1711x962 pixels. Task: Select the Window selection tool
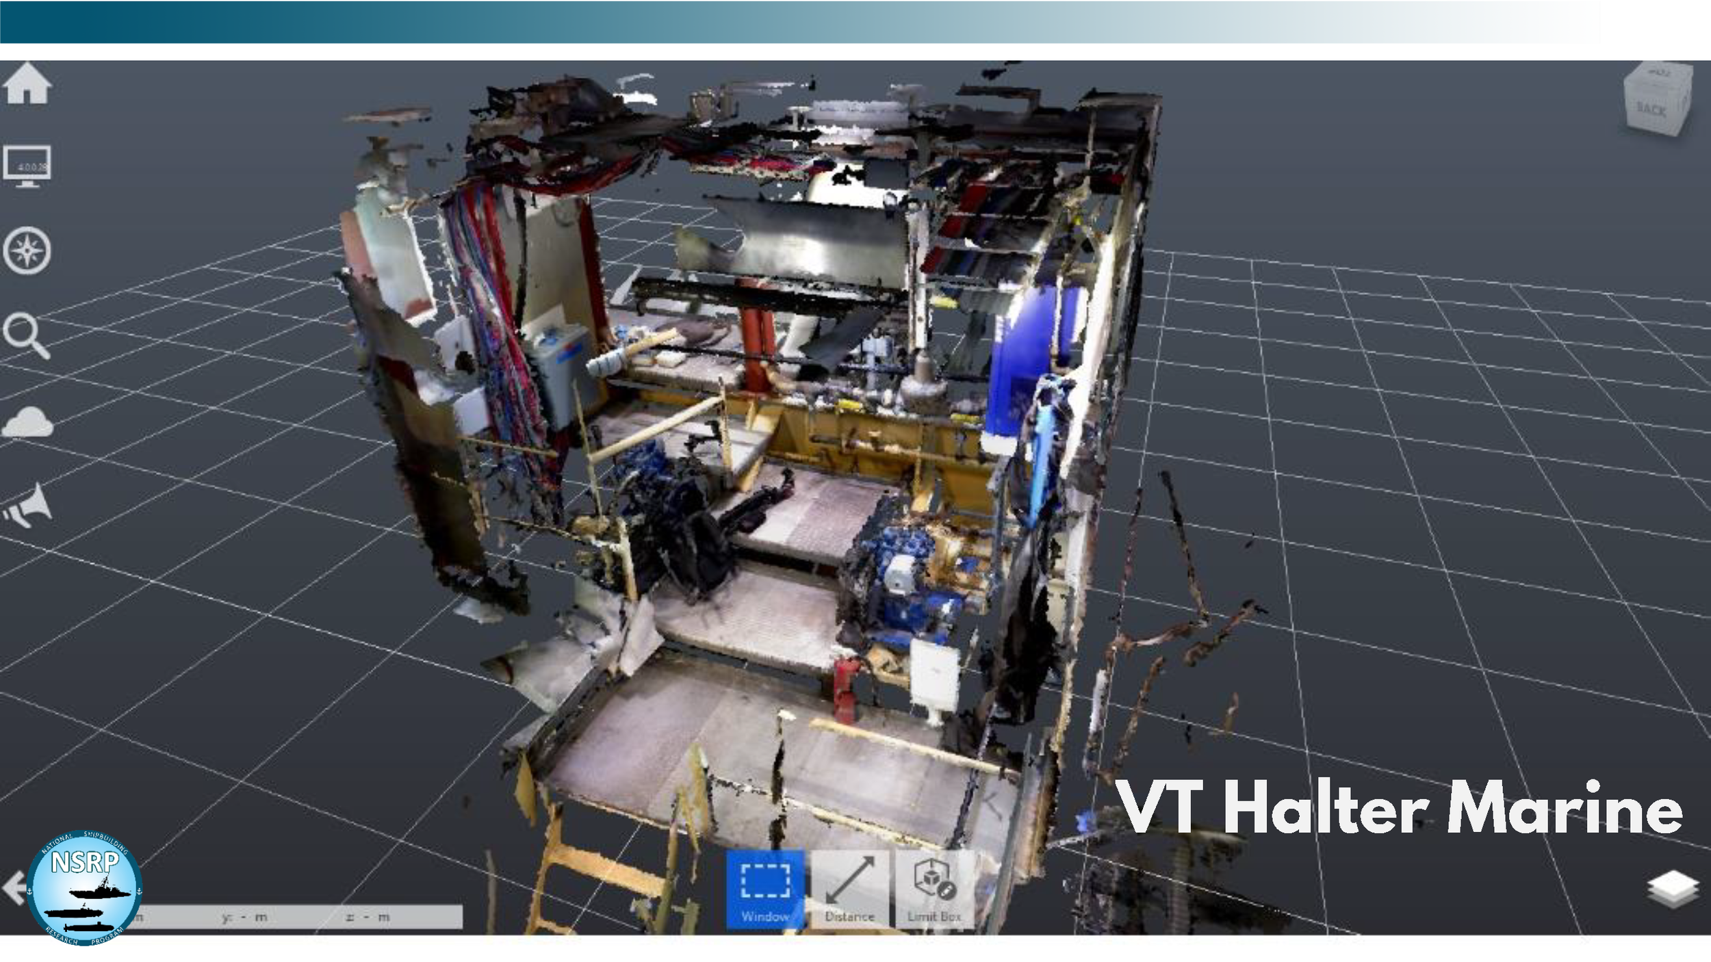(765, 889)
